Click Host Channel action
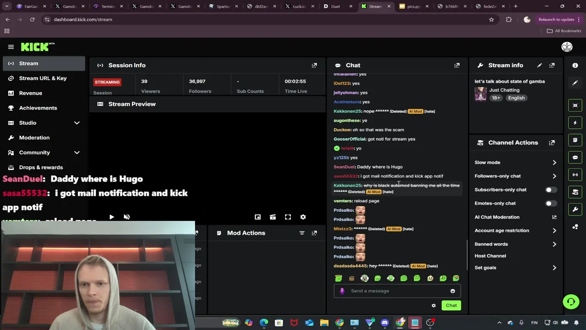Viewport: 586px width, 330px height. [x=490, y=256]
